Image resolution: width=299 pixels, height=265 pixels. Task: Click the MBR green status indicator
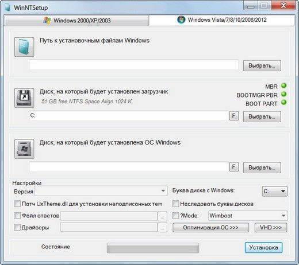(x=283, y=85)
